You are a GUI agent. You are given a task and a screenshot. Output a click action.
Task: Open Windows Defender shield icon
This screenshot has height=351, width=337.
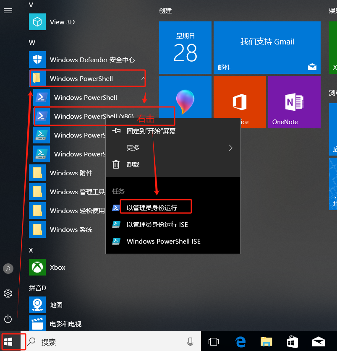click(x=37, y=60)
